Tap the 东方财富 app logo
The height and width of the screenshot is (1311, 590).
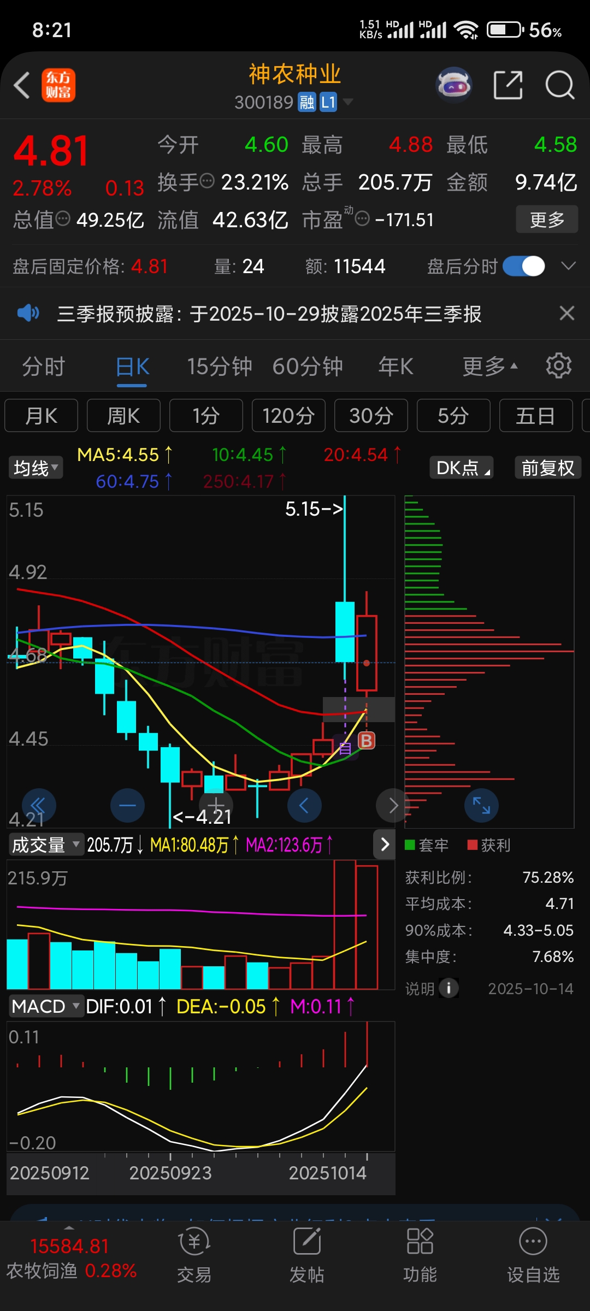pyautogui.click(x=58, y=85)
